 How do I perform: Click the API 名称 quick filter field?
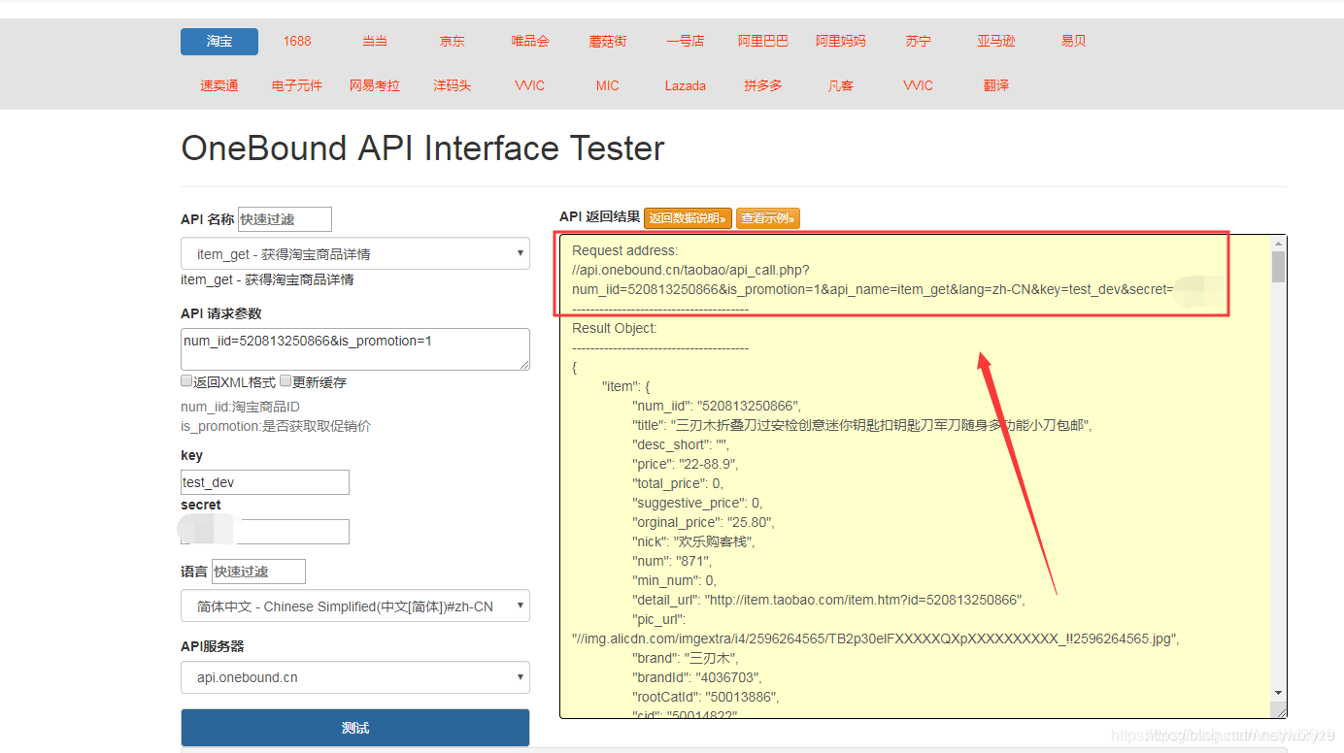pyautogui.click(x=285, y=219)
